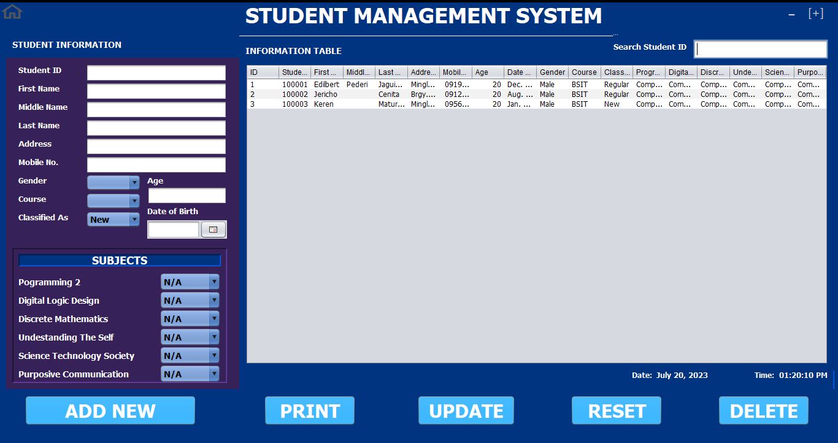Click the PRINT button

(x=310, y=410)
